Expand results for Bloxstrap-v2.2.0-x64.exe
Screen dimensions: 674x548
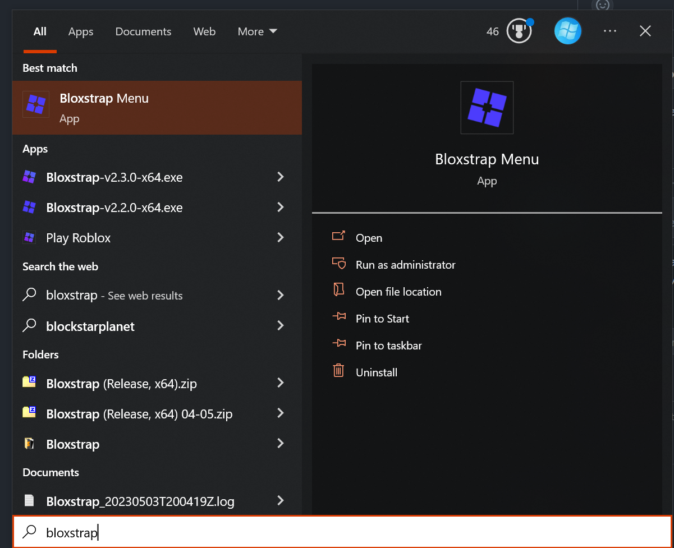point(280,207)
